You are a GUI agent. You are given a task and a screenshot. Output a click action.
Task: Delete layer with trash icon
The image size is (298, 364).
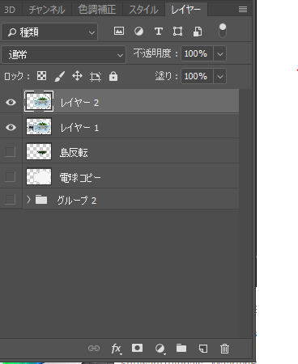224,349
